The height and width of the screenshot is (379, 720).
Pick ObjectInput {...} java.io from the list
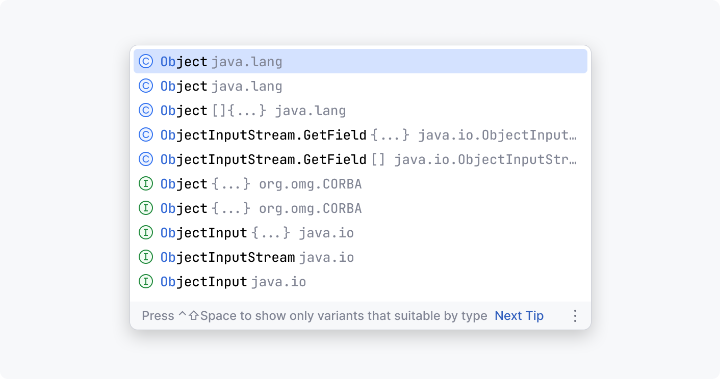coord(256,233)
